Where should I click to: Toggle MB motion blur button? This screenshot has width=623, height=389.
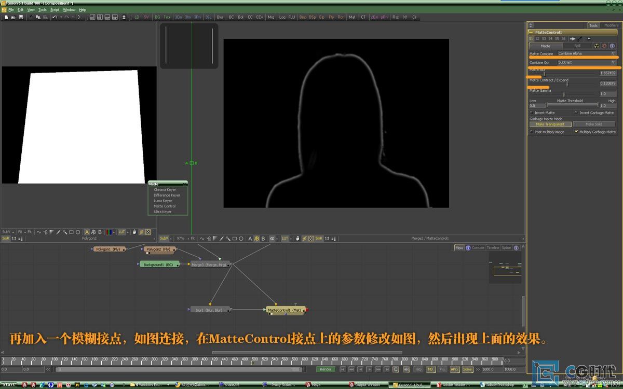tap(430, 369)
